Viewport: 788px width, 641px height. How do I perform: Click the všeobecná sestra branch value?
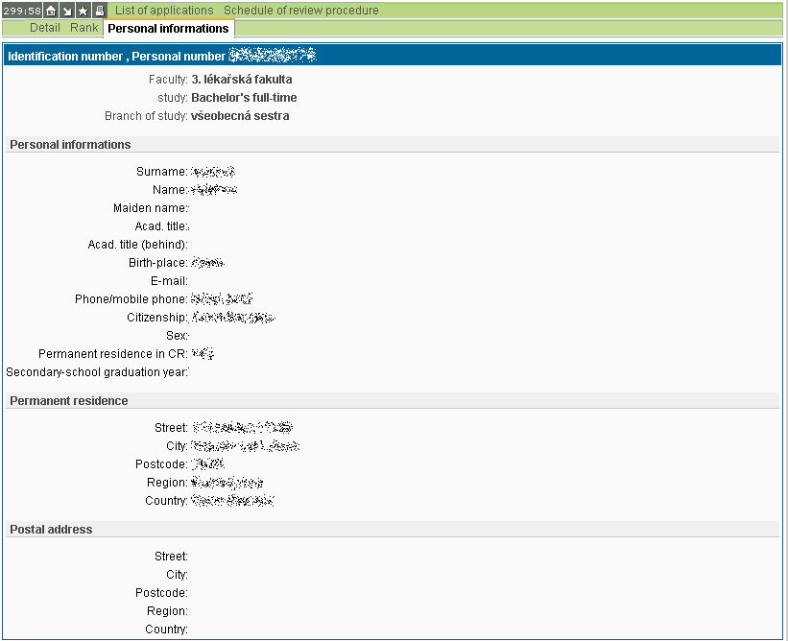coord(240,116)
